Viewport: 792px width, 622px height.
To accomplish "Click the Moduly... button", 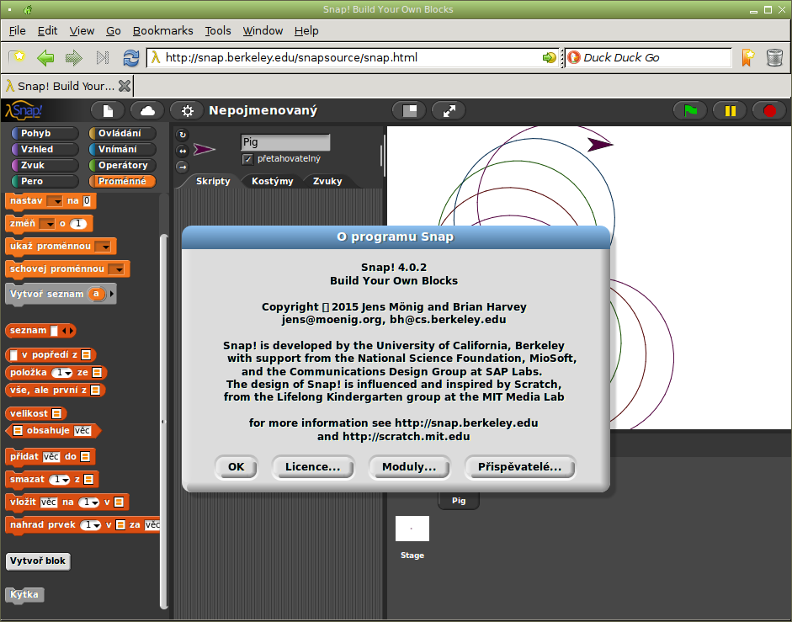I will [409, 467].
